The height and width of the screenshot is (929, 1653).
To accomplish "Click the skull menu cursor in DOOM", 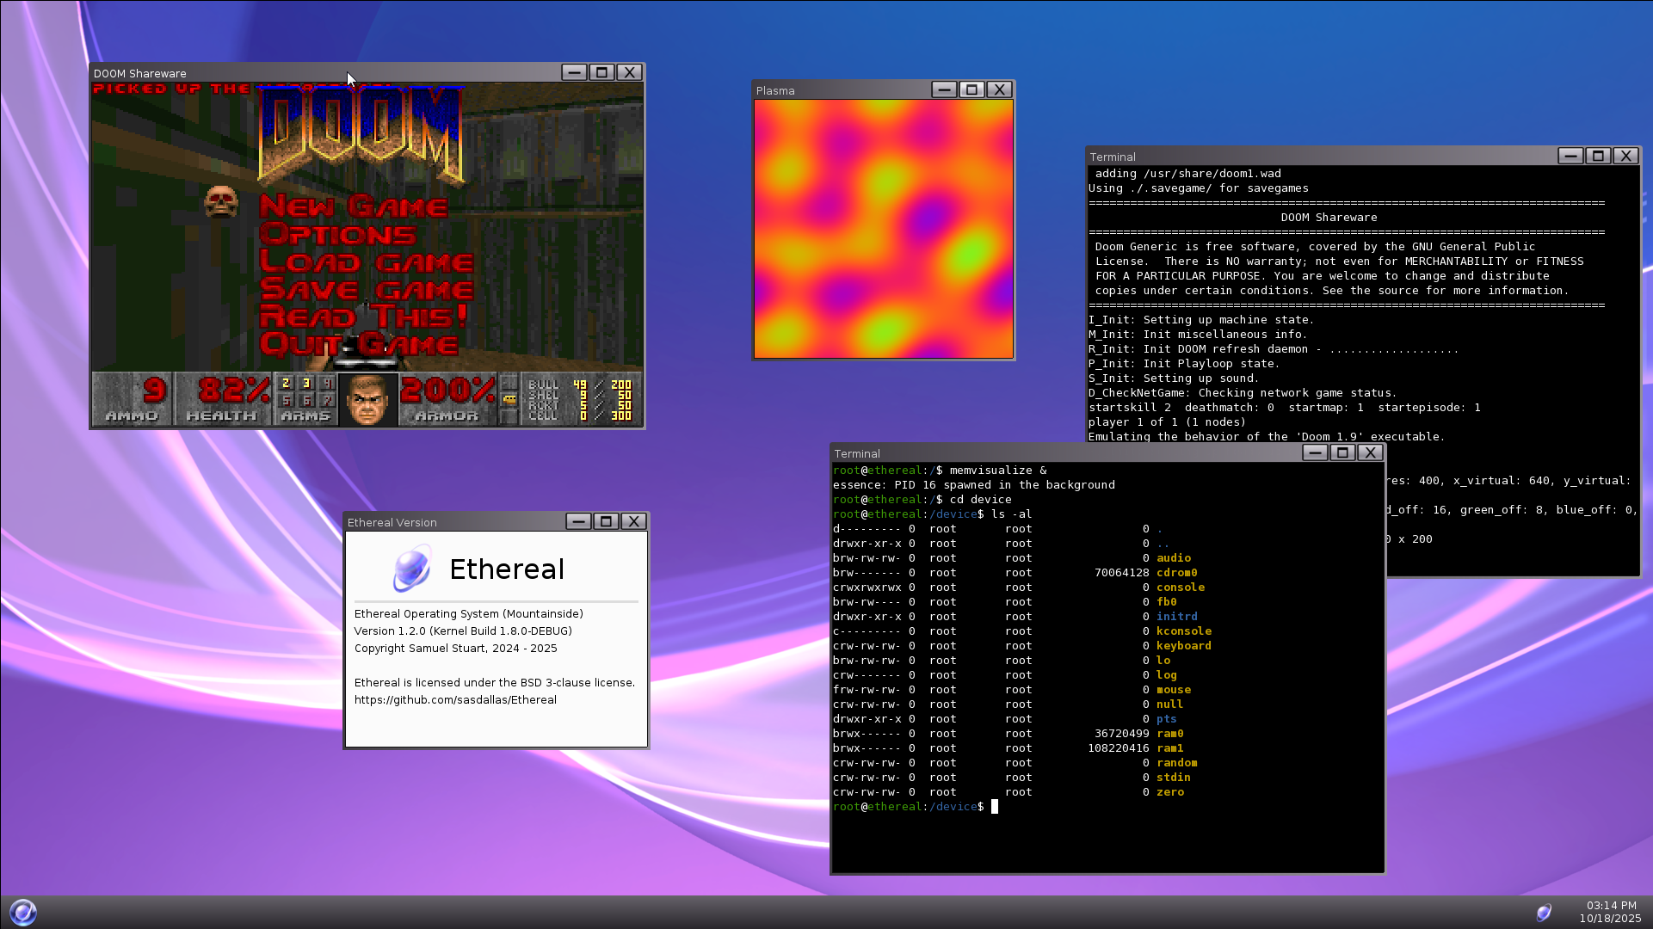I will tap(221, 203).
